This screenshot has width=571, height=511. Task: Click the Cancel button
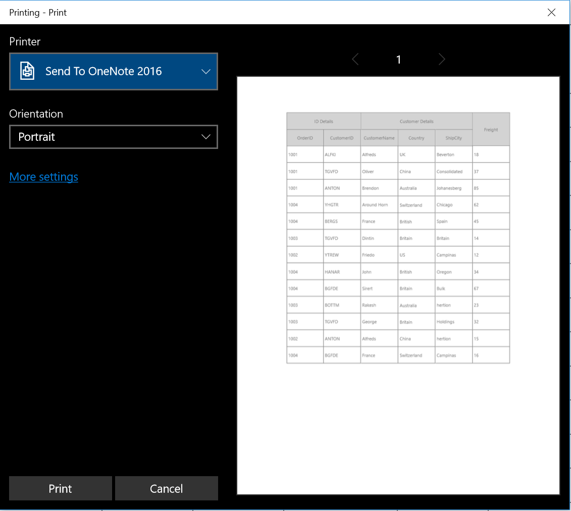167,488
